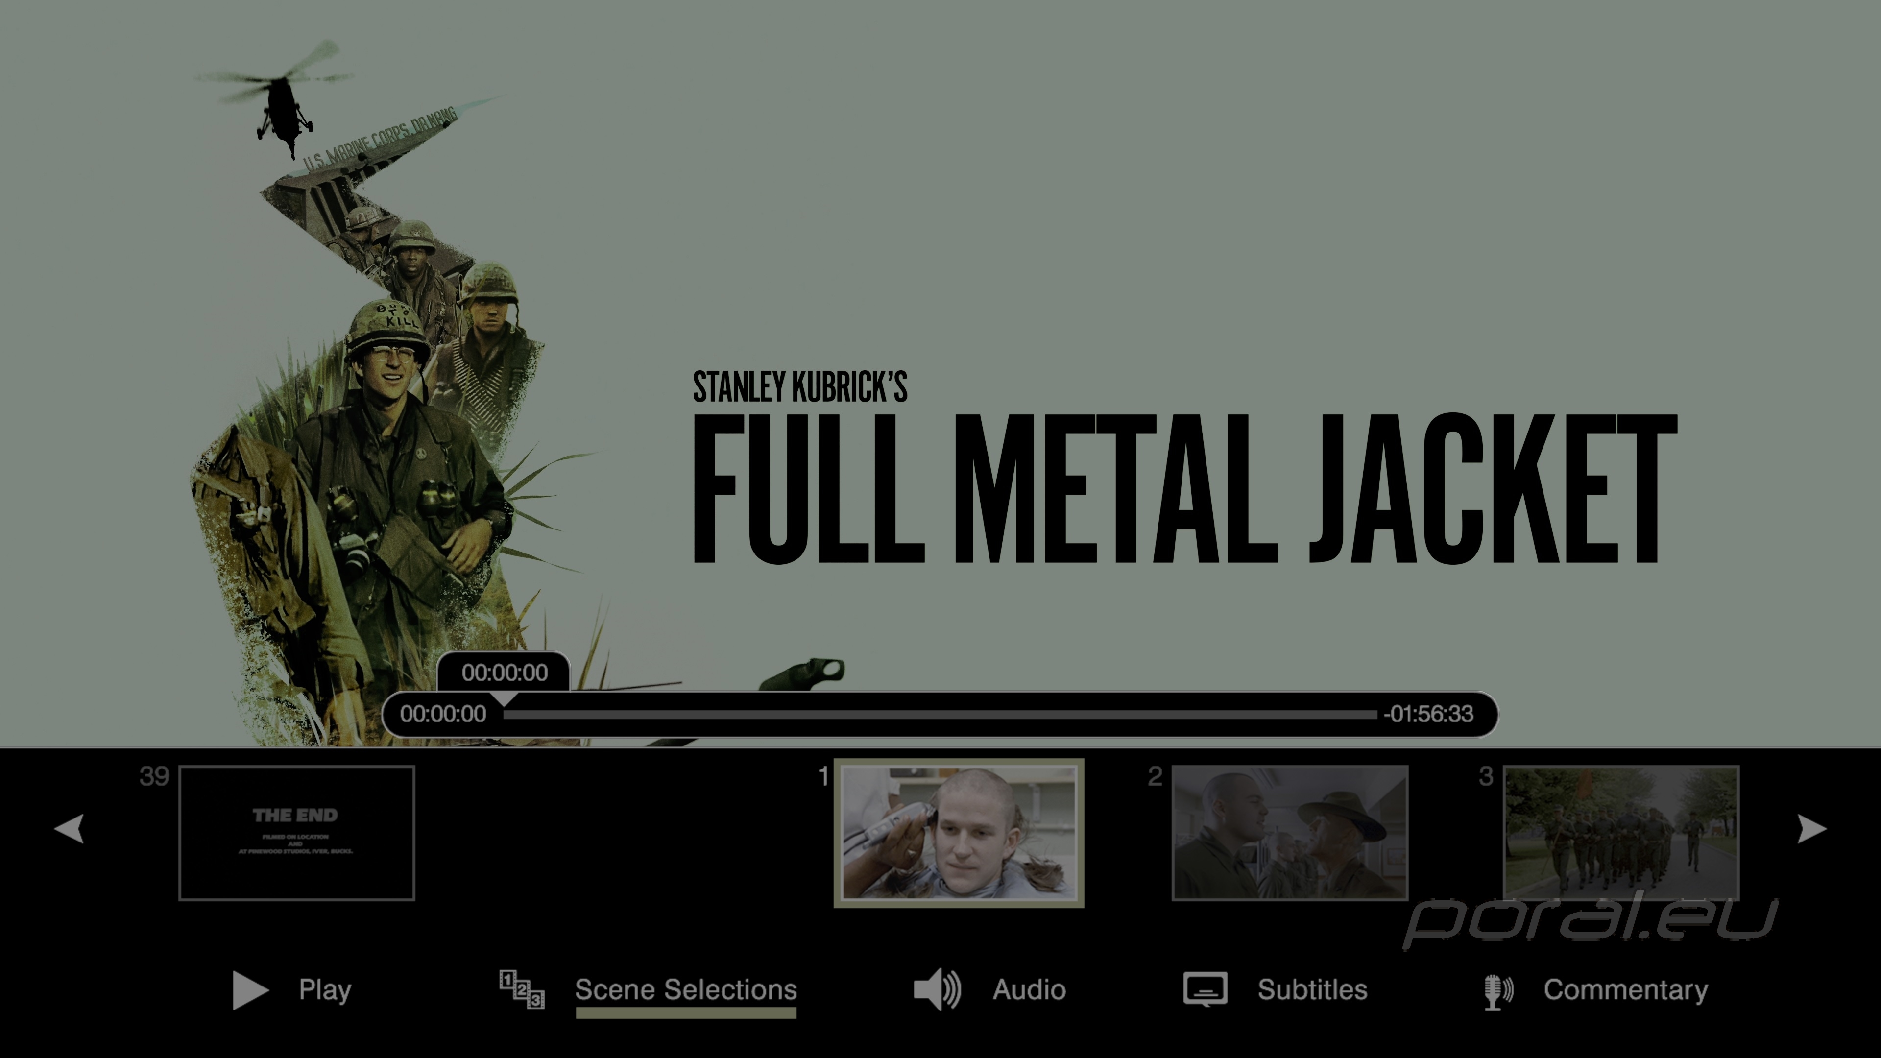Click scene number 3 label
1881x1058 pixels.
click(x=1486, y=777)
